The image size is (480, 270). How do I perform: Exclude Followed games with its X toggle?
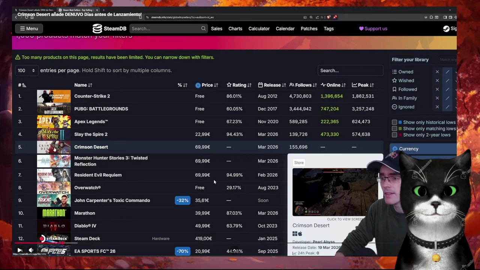coord(437,89)
